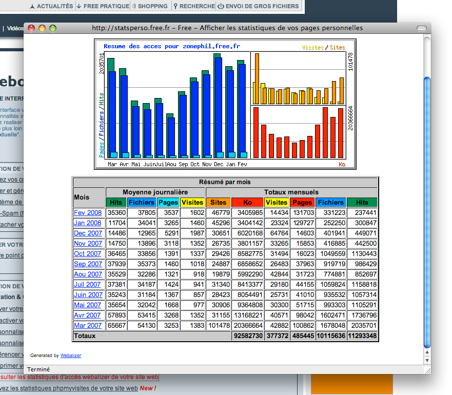Click the cyan Pages header under Moyenne journalière
The image size is (452, 395).
pyautogui.click(x=168, y=203)
